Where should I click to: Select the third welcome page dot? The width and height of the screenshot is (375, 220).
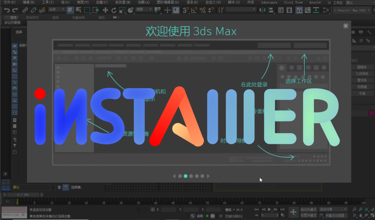pos(191,176)
